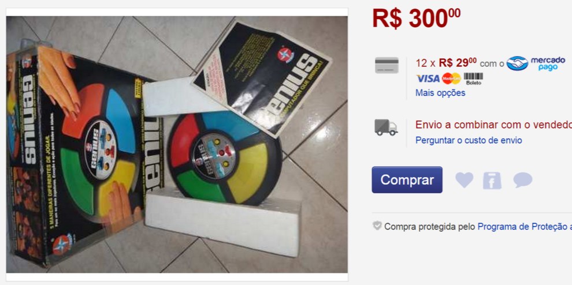Click the purchase protection shield icon
Viewport: 572px width, 285px height.
pos(377,226)
